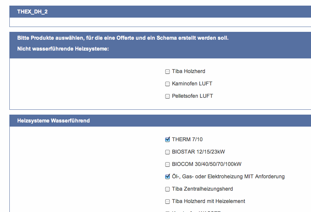Select the BIOSTAR 12/15/23kW checkbox

[167, 152]
